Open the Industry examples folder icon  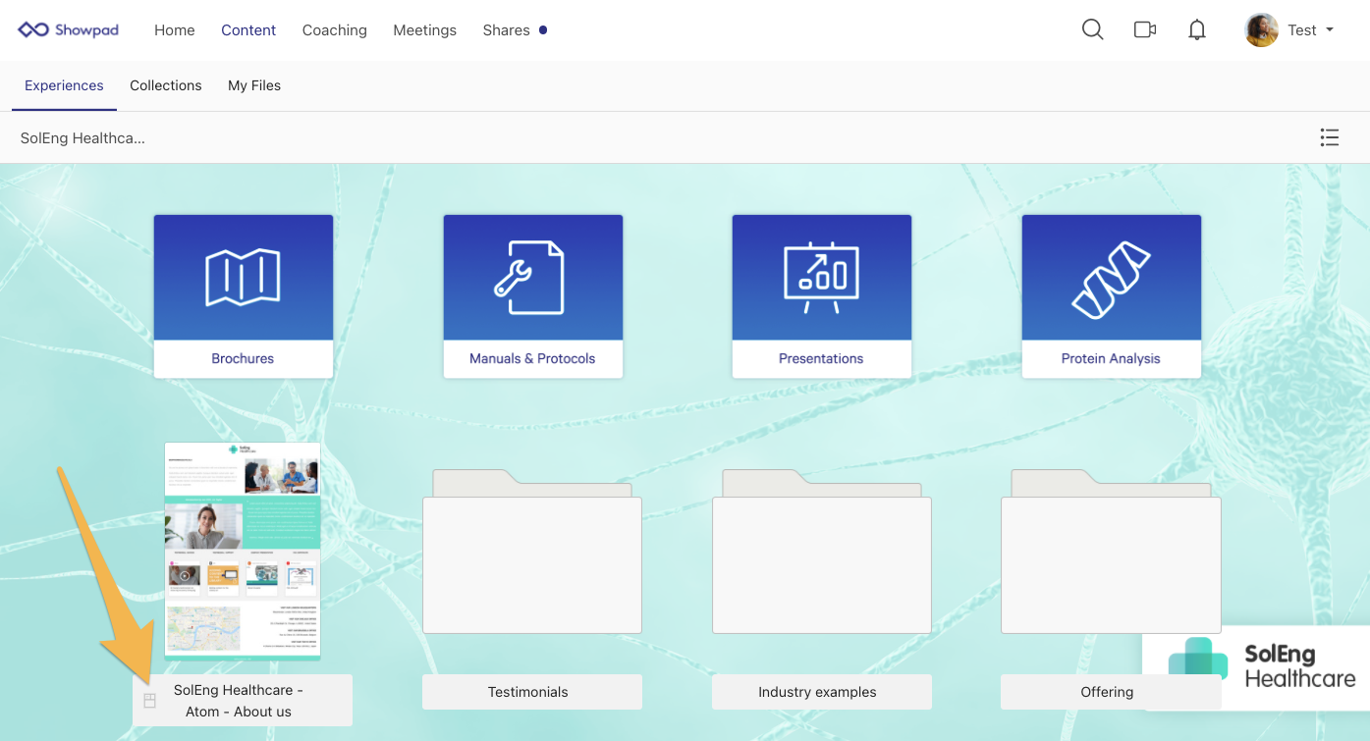click(x=821, y=551)
